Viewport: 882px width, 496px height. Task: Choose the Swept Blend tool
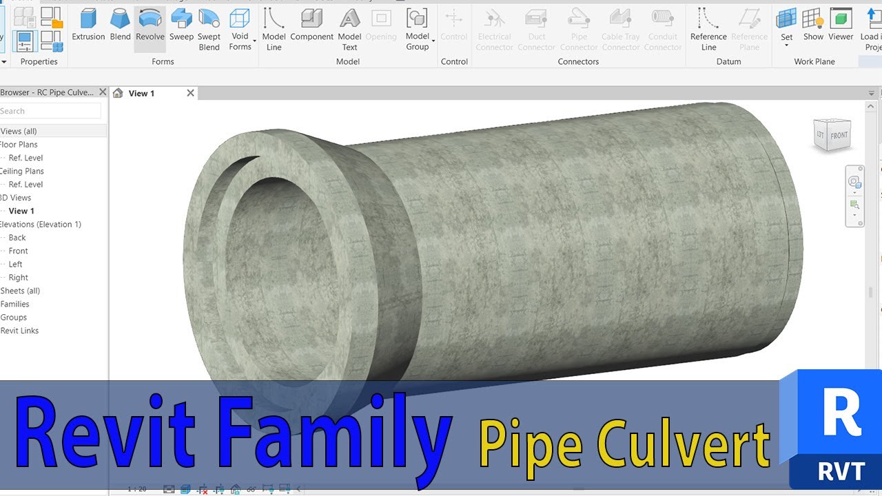[x=209, y=30]
